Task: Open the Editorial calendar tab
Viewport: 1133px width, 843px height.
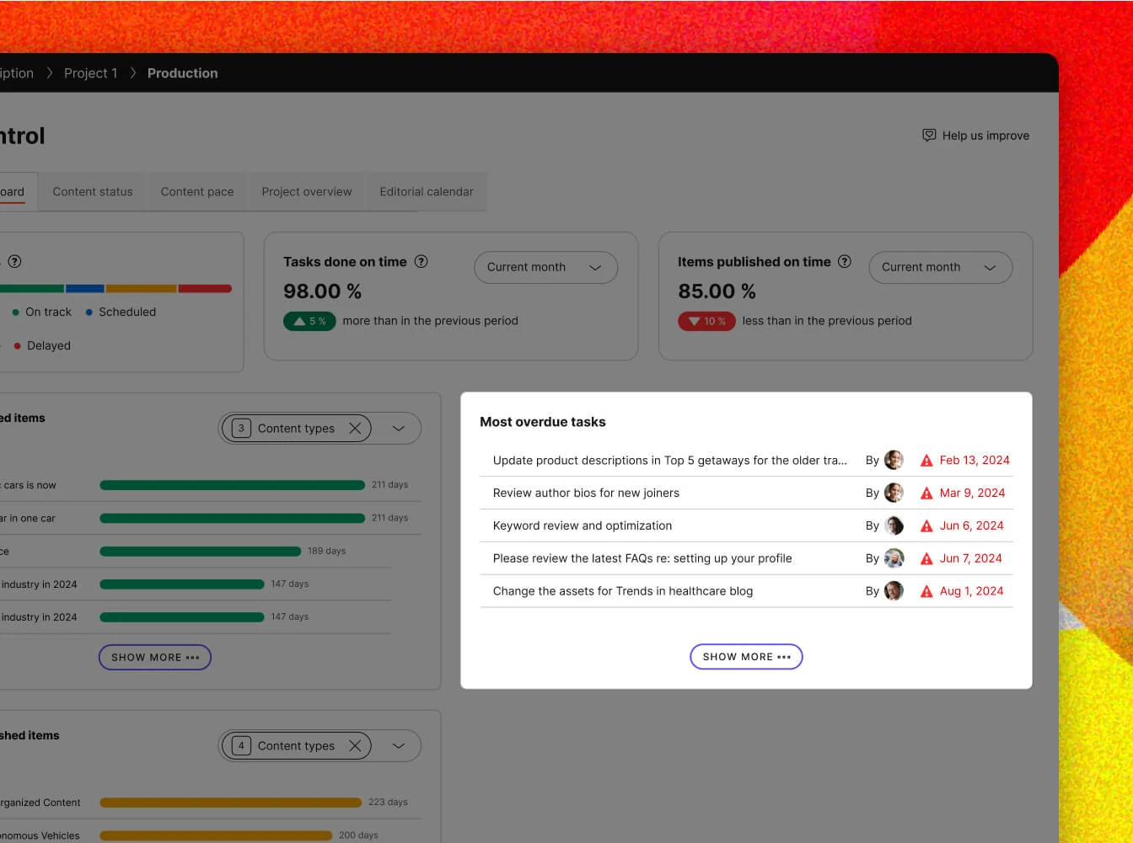Action: pos(427,192)
